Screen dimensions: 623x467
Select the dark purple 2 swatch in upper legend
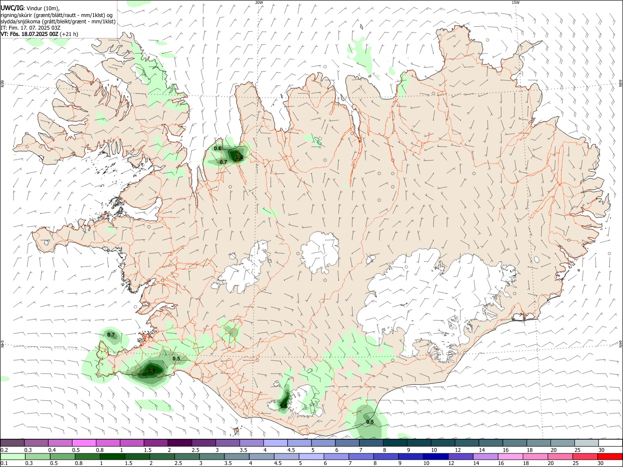coord(180,443)
